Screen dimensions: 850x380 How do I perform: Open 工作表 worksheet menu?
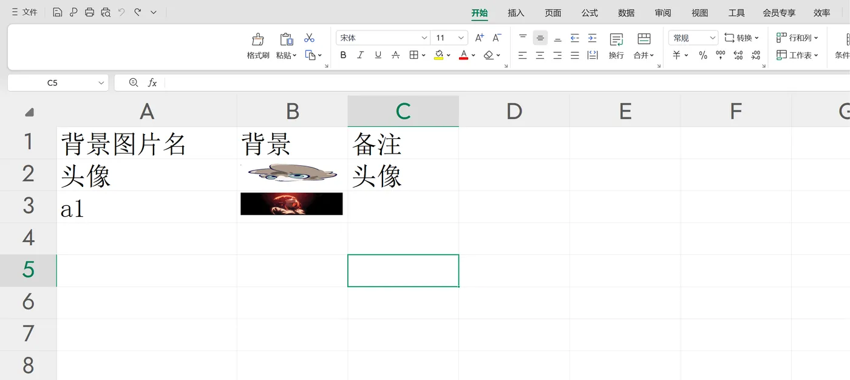point(797,55)
